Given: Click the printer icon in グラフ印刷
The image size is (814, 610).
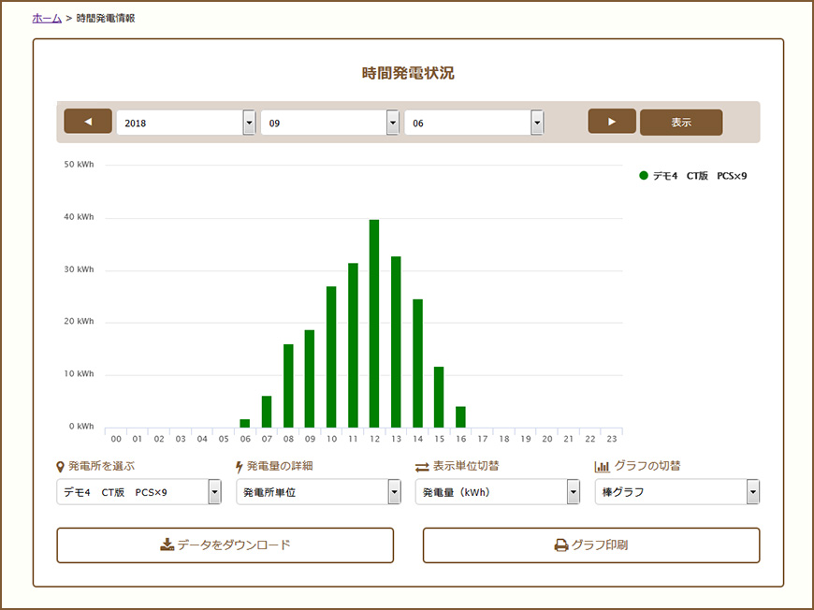Looking at the screenshot, I should tap(561, 545).
